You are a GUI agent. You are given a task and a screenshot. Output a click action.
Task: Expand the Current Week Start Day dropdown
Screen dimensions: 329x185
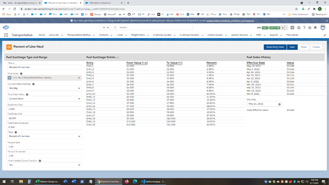coord(44,88)
